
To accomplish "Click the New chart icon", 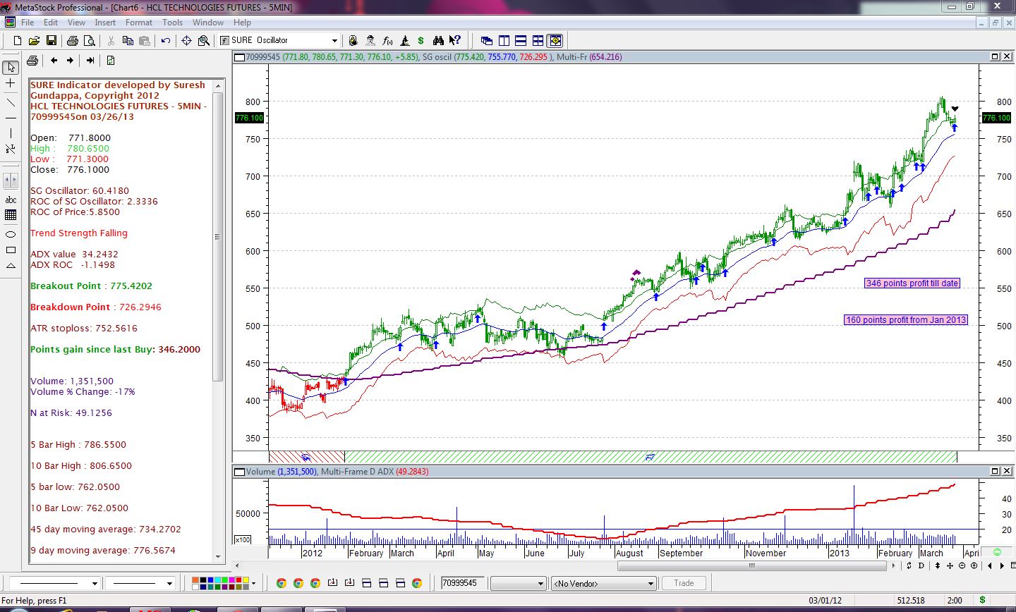I will [x=18, y=41].
